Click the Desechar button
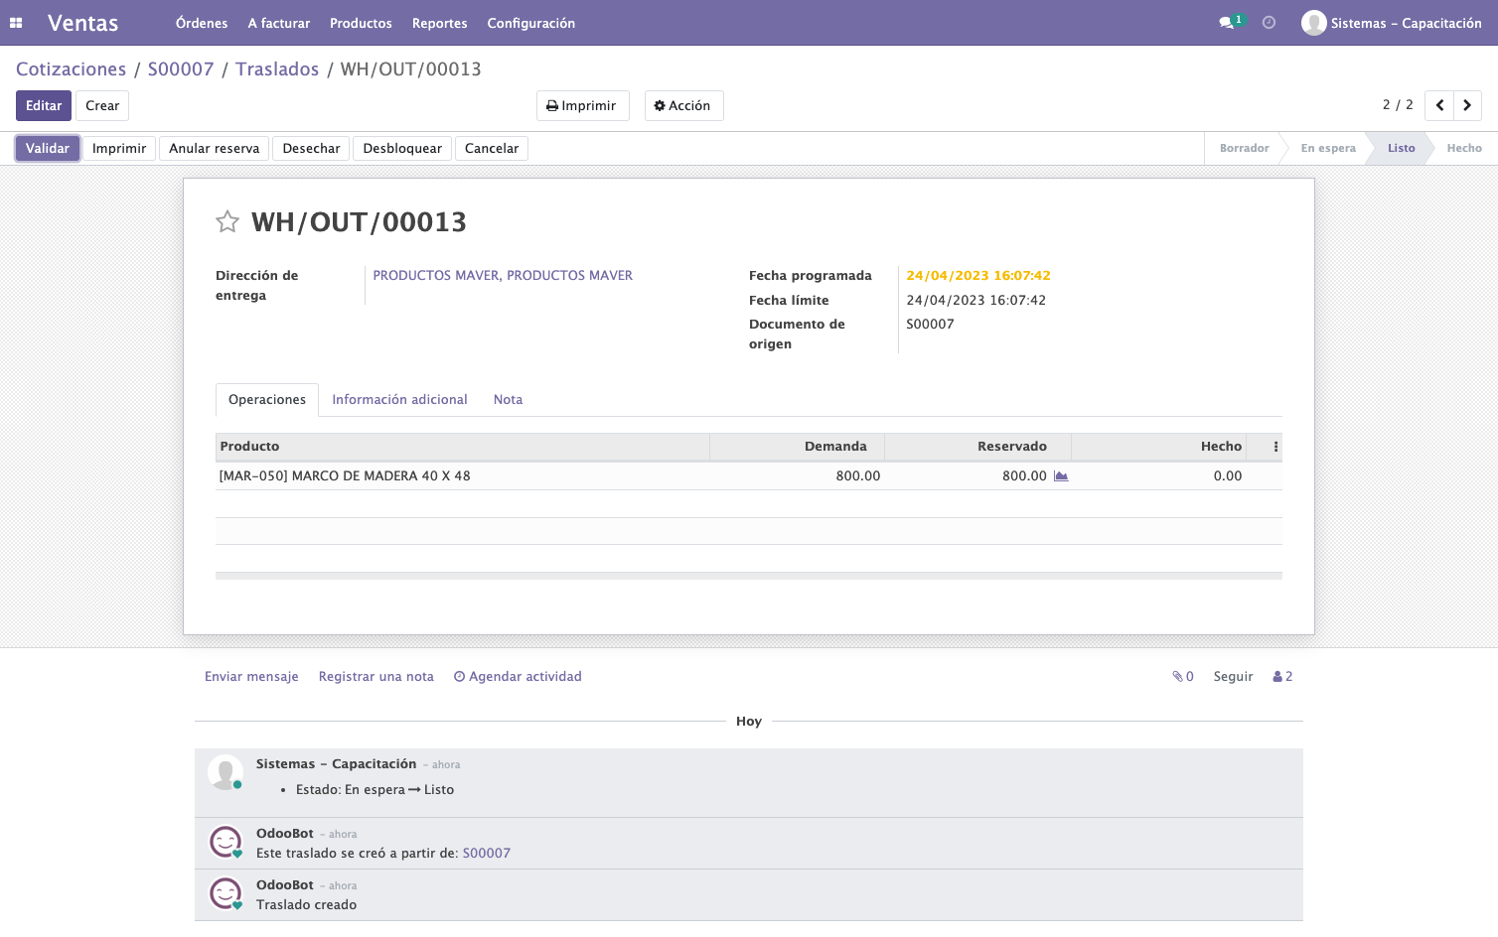This screenshot has height=937, width=1498. point(311,149)
